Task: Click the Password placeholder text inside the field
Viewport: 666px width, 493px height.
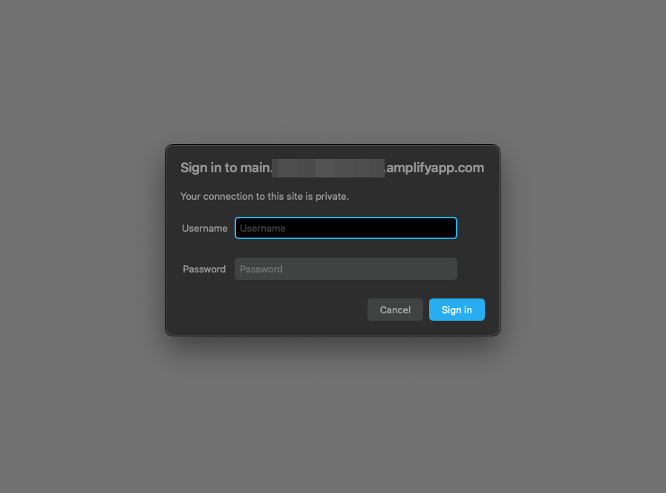Action: point(261,270)
